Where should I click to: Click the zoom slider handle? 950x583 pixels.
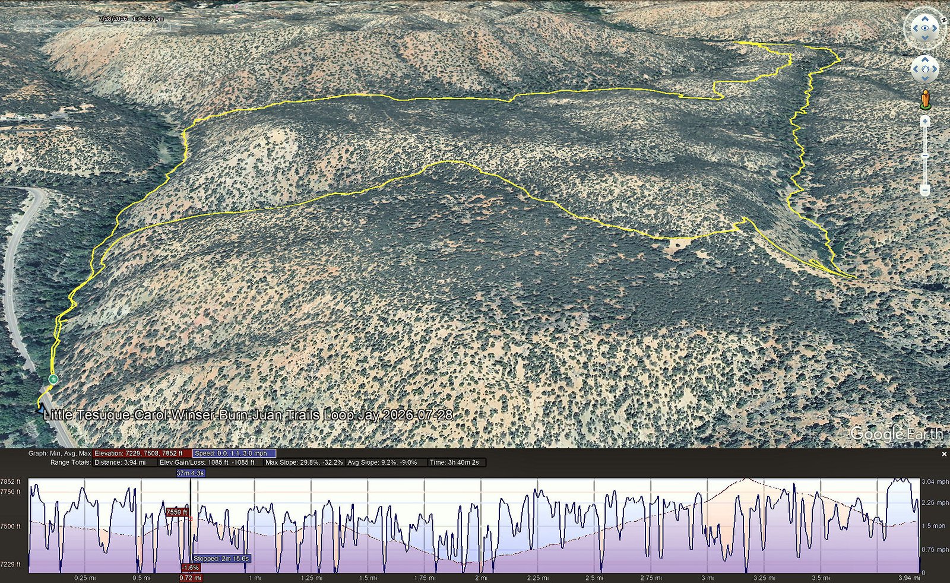pyautogui.click(x=925, y=156)
